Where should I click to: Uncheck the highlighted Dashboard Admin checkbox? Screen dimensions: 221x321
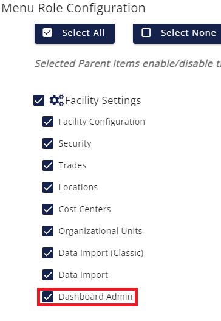48,297
